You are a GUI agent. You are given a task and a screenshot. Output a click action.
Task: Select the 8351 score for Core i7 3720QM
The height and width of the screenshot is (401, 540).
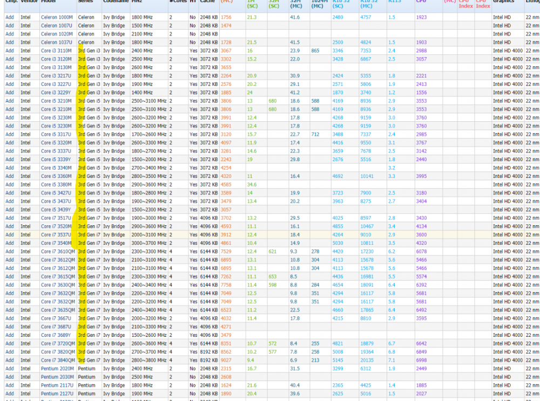pos(226,343)
